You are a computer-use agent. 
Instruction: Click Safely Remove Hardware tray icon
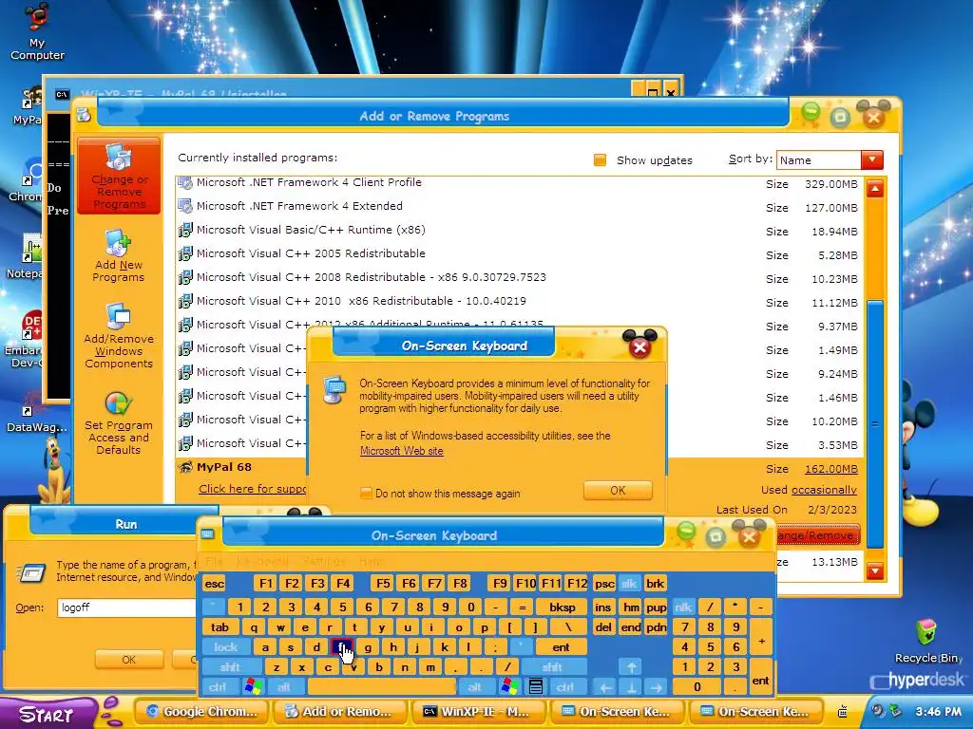[x=894, y=710]
